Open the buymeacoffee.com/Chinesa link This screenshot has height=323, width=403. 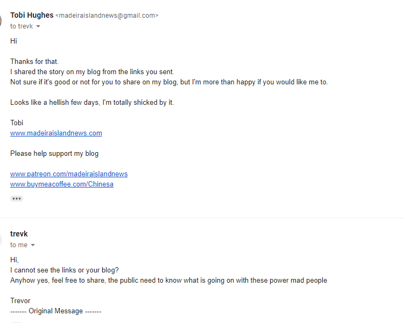pyautogui.click(x=62, y=184)
